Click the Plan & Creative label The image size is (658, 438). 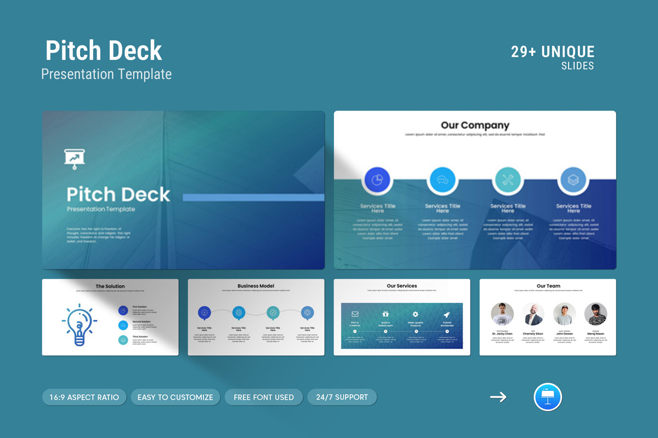pos(355,324)
